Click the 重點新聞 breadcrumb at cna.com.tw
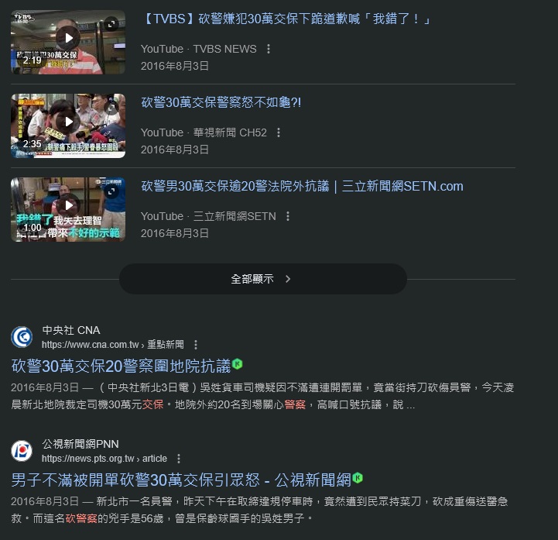 [x=166, y=345]
